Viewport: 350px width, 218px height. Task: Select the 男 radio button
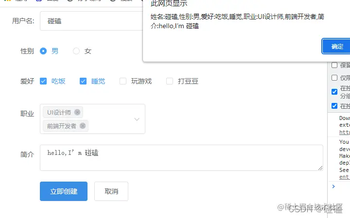tap(43, 51)
